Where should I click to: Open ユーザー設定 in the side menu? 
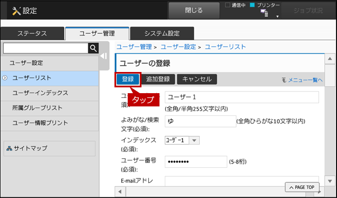50,63
